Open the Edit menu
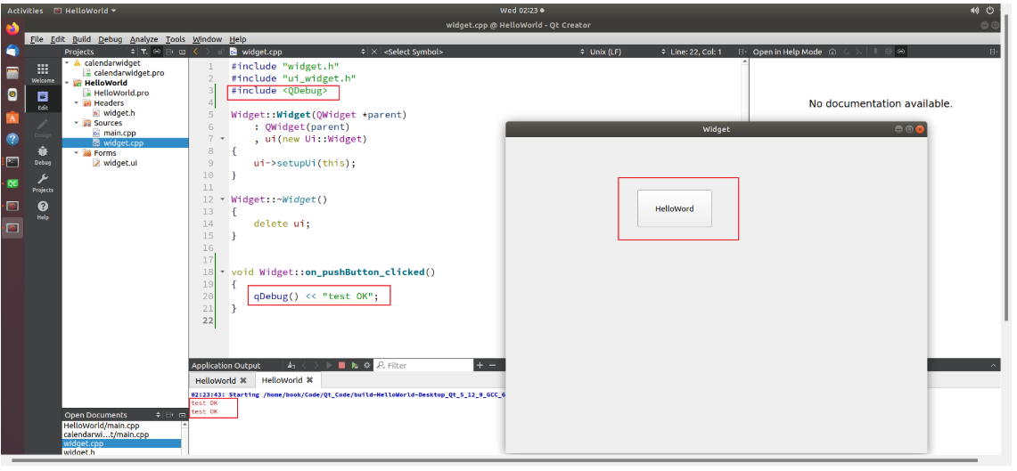This screenshot has height=471, width=1017. click(58, 39)
